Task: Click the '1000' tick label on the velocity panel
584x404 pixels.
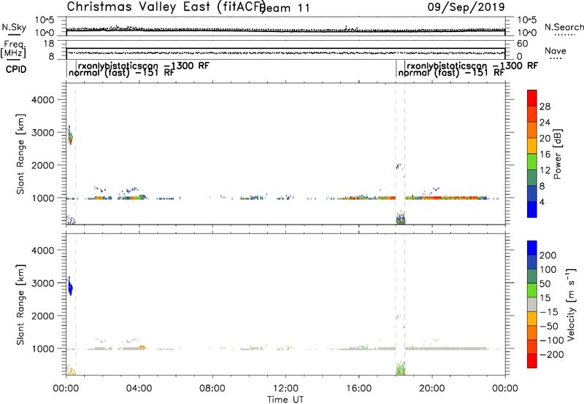Action: pyautogui.click(x=42, y=349)
